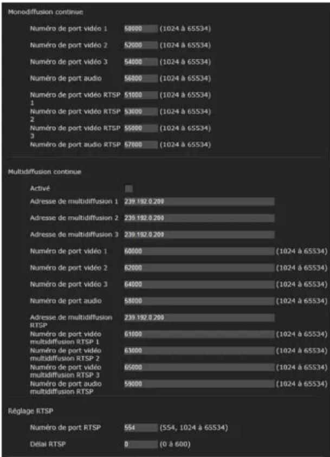Click unicast Numéro de port vidéo 1 field

point(141,29)
